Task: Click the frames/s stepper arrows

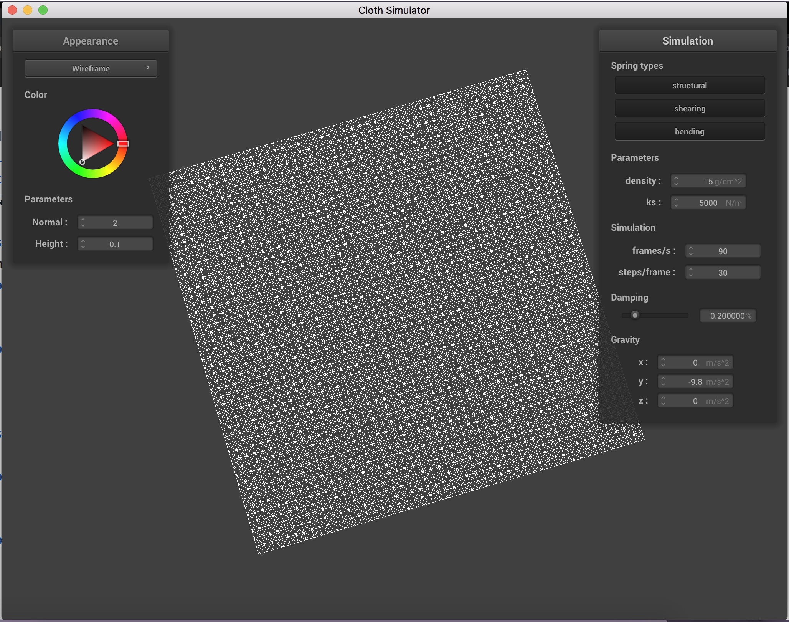Action: point(691,251)
